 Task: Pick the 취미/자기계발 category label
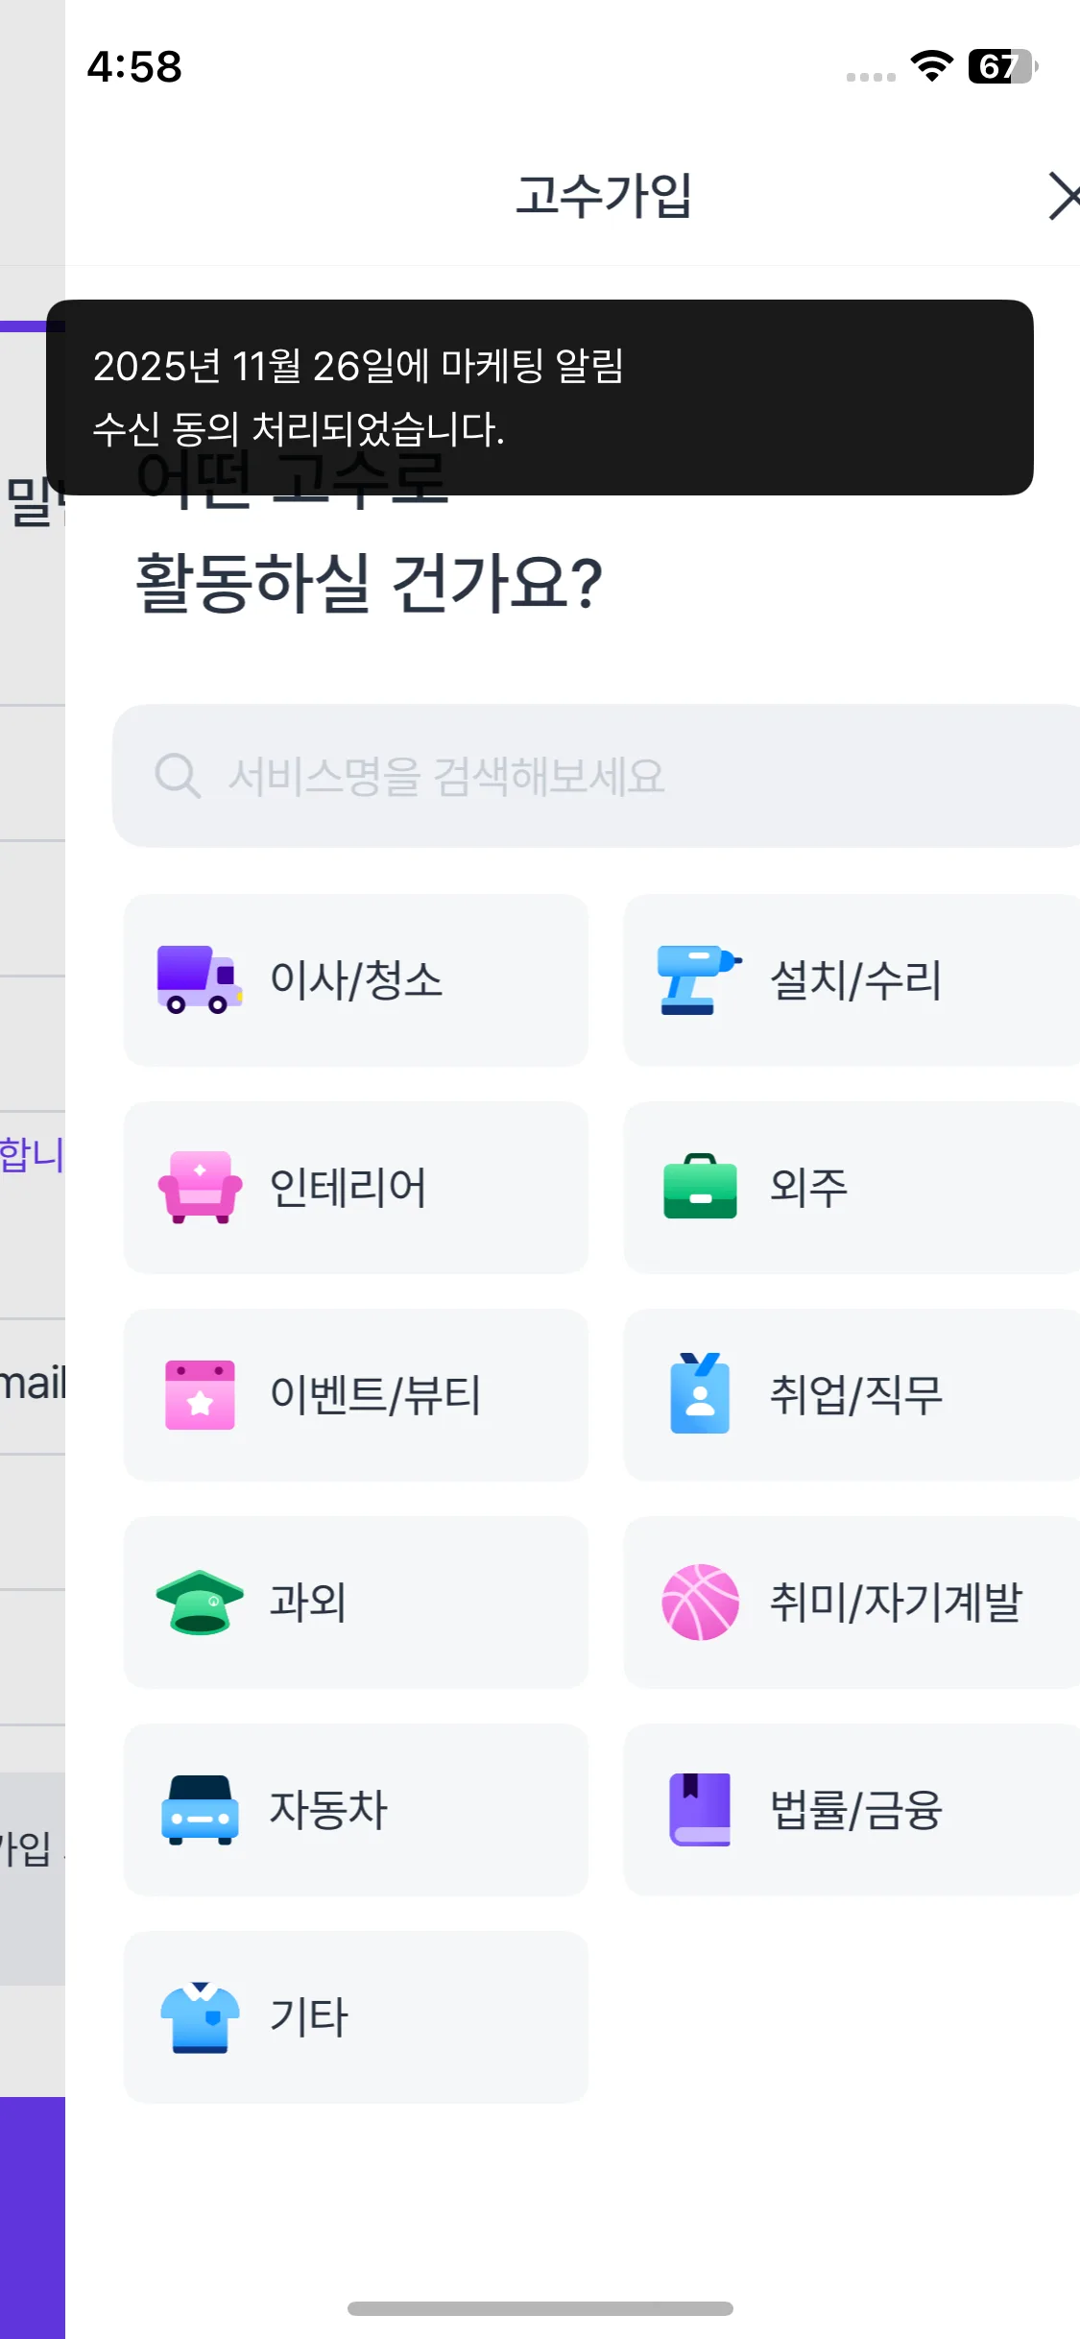tap(896, 1603)
